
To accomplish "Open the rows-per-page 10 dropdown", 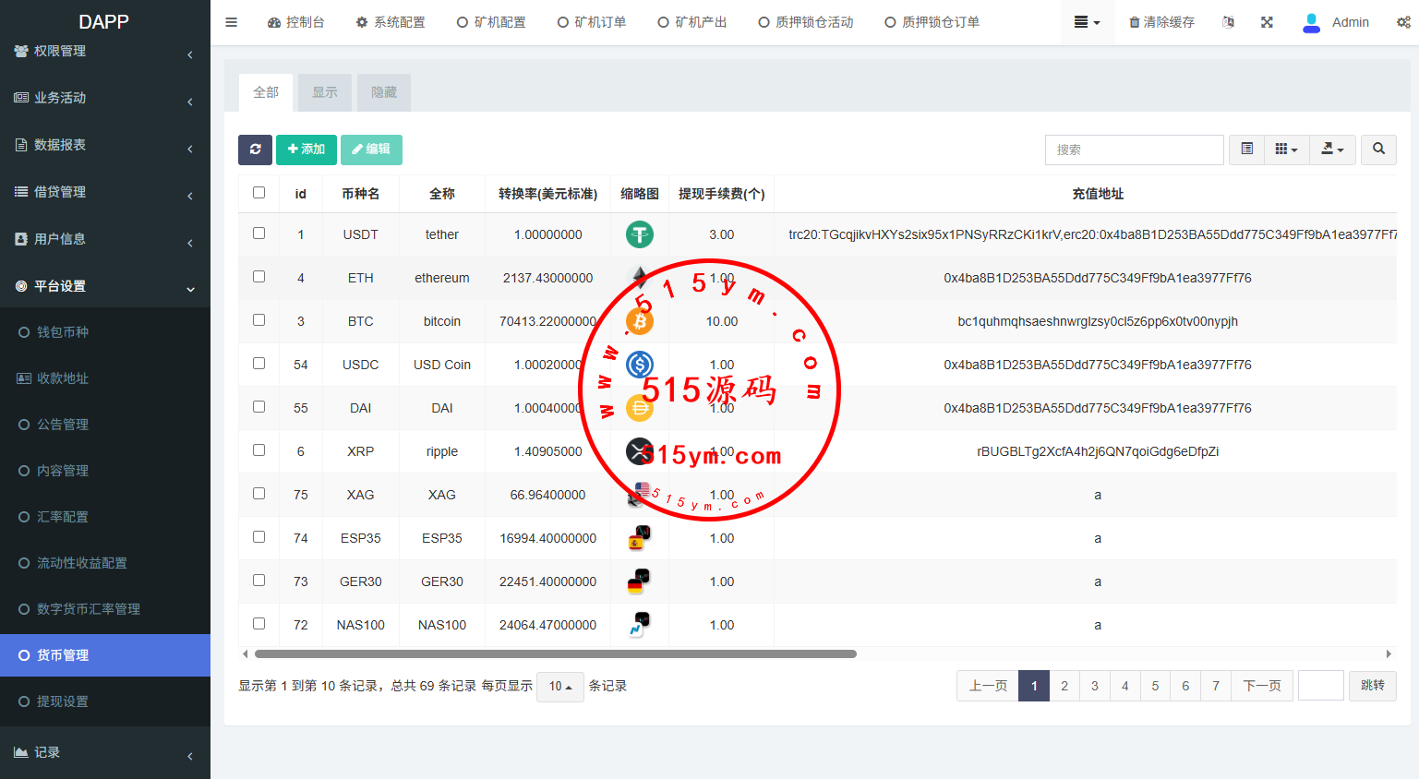I will [x=560, y=686].
